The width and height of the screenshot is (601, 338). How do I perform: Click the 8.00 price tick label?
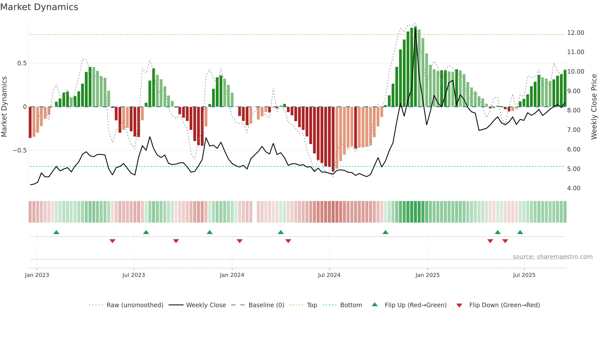pyautogui.click(x=574, y=110)
